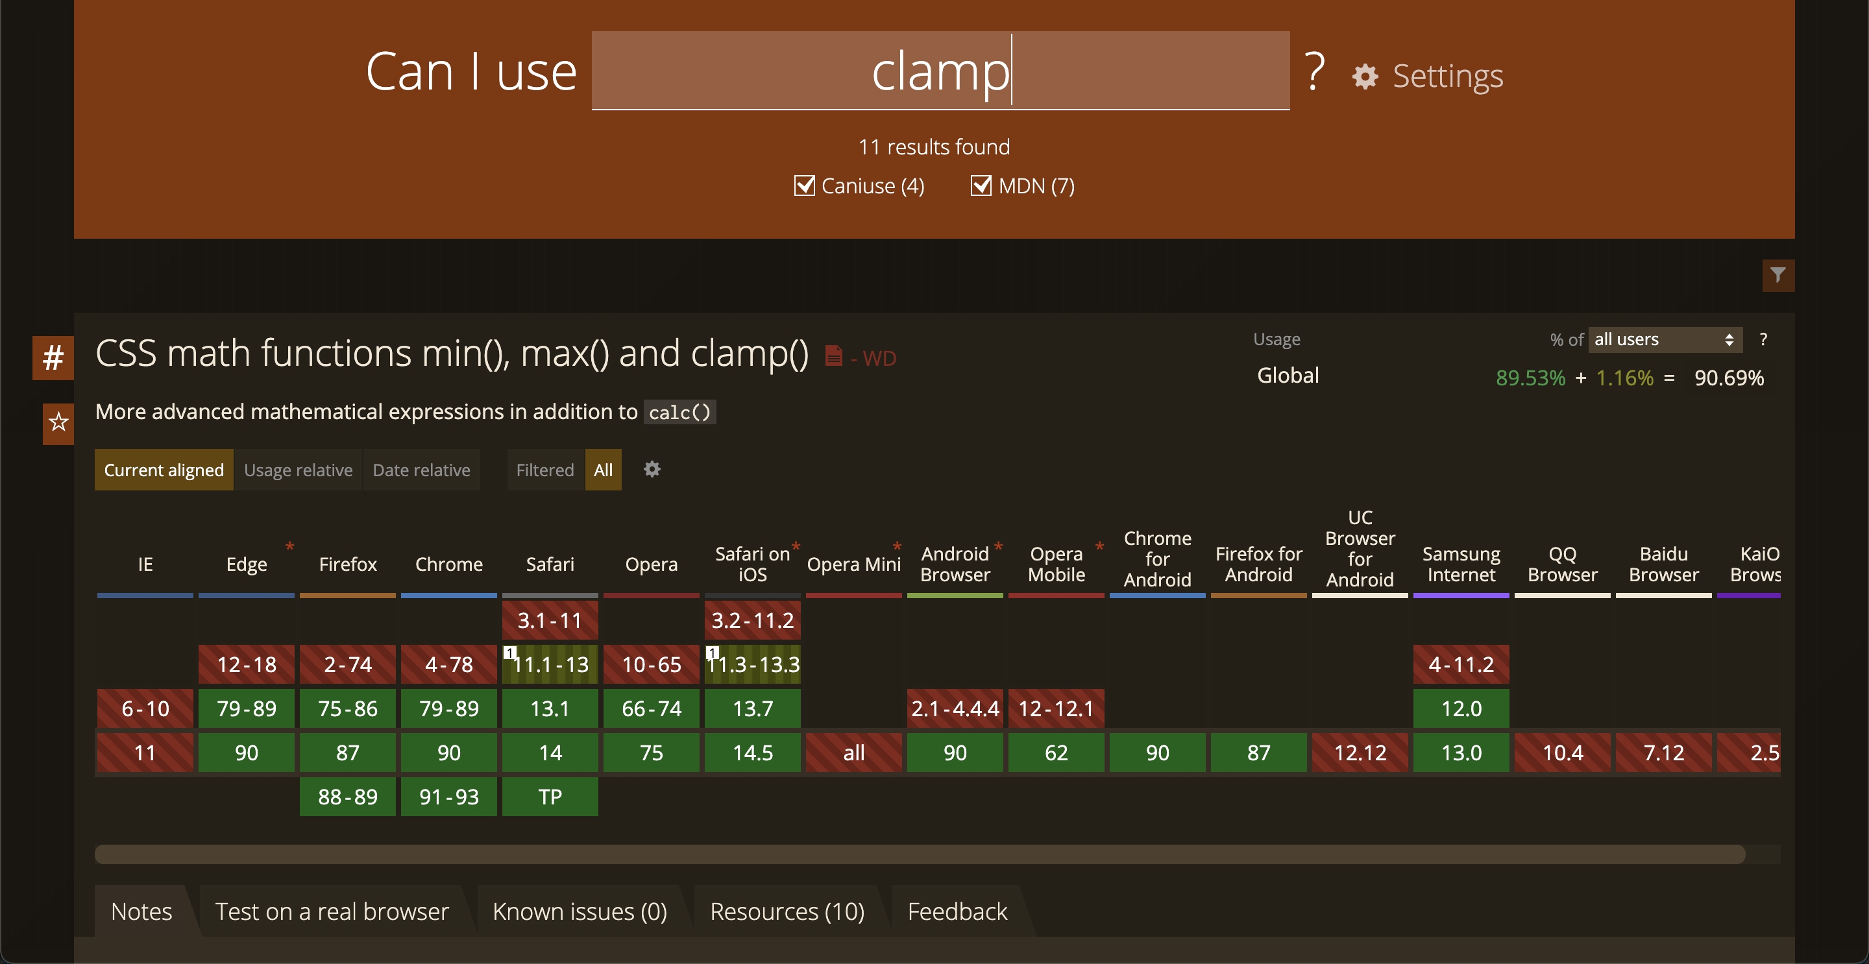Uncheck the MDN results checkbox
Image resolution: width=1869 pixels, height=964 pixels.
tap(981, 186)
